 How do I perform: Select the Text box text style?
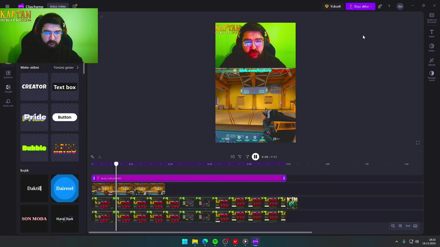[x=65, y=87]
